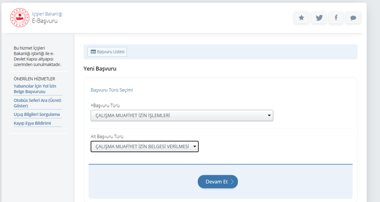The width and height of the screenshot is (380, 202).
Task: Open the Alt Başvuru Türü dropdown
Action: [x=144, y=146]
